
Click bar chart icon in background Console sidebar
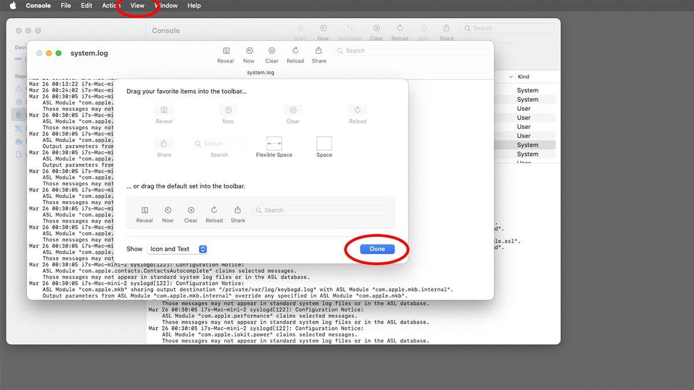point(19,141)
